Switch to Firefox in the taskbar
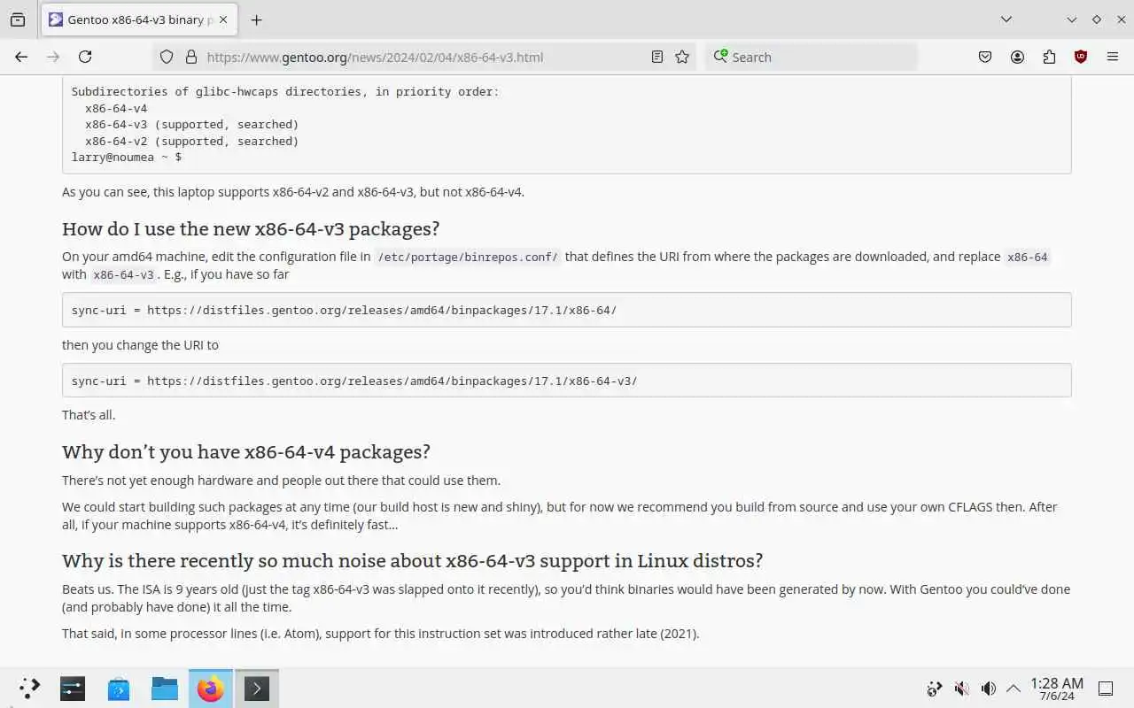The height and width of the screenshot is (708, 1134). [x=211, y=689]
